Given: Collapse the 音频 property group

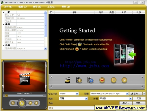Looking at the screenshot, I should pyautogui.click(x=3, y=45).
